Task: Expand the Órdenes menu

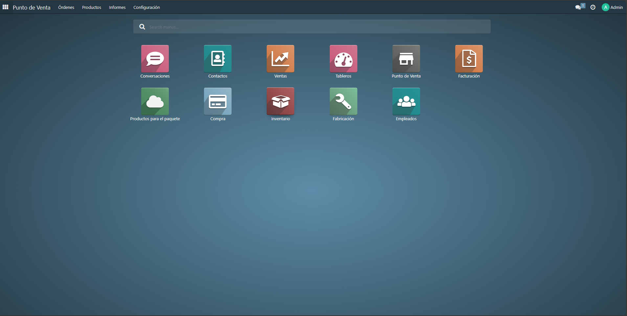Action: tap(66, 7)
